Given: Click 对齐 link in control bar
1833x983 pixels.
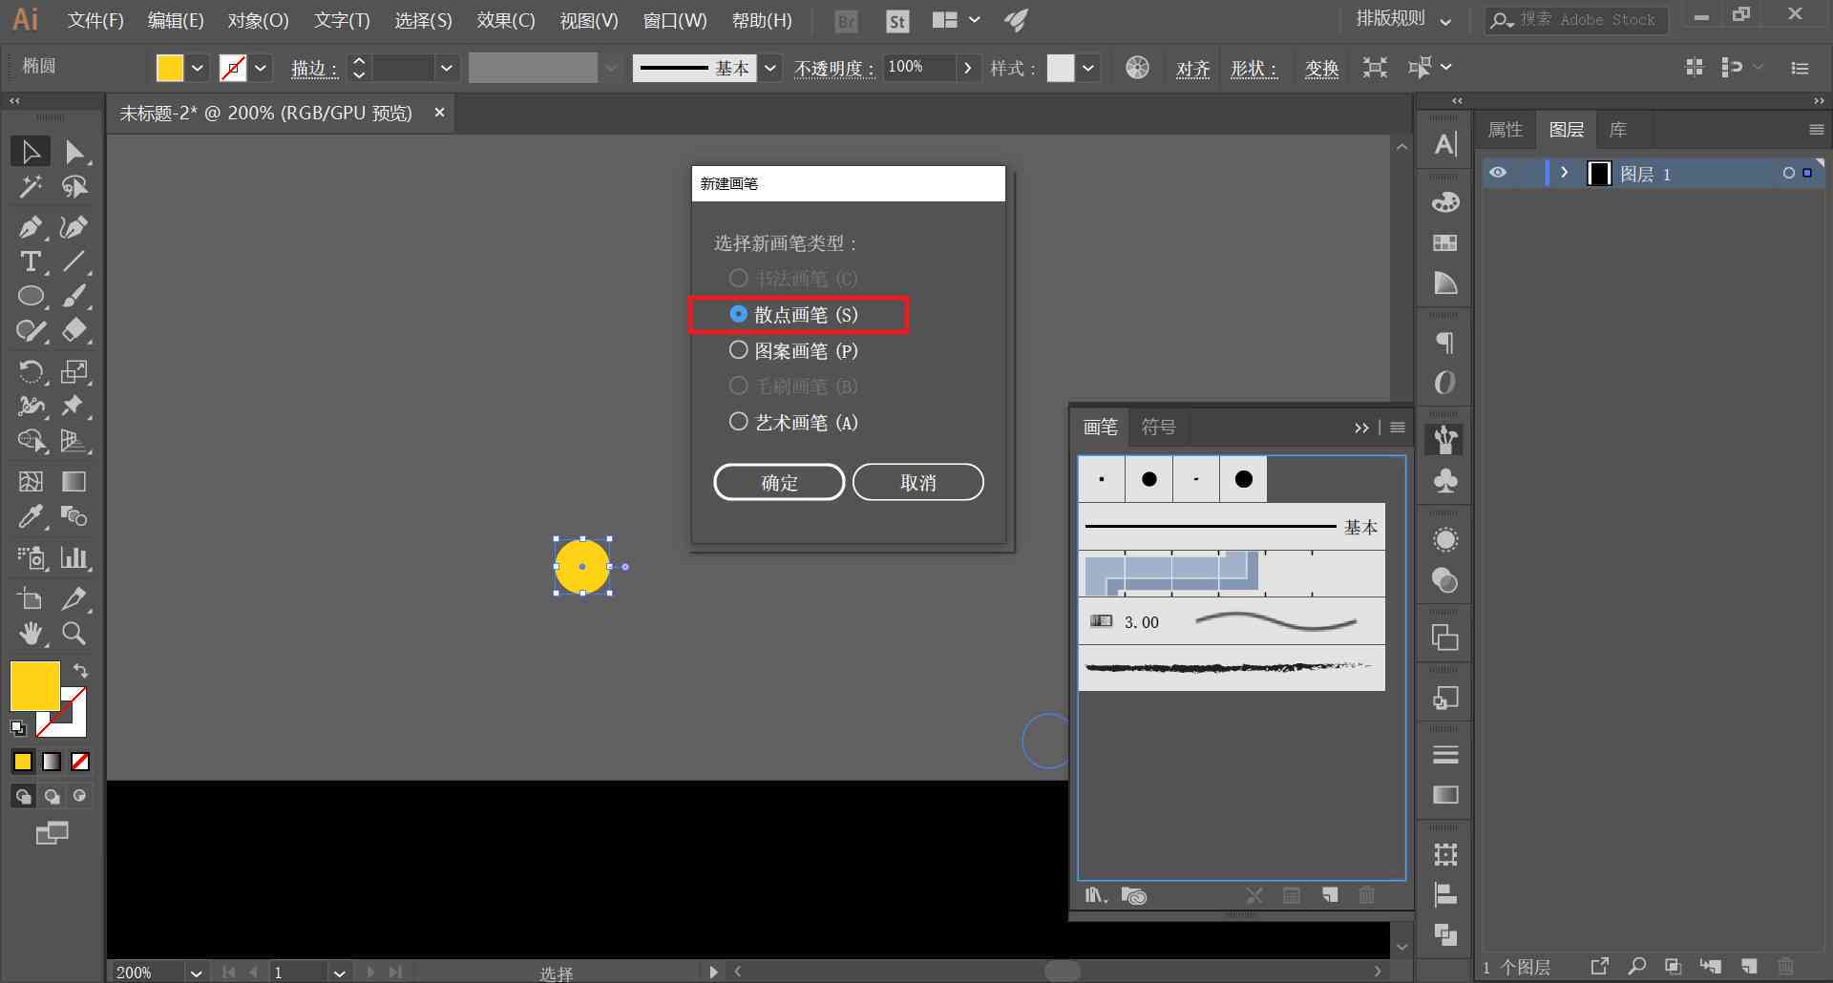Looking at the screenshot, I should pos(1192,69).
